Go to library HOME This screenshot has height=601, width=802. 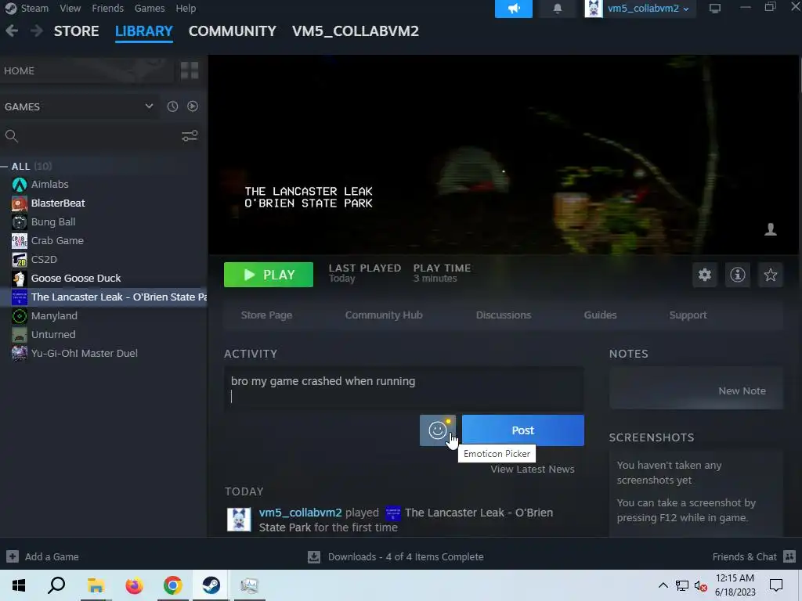point(87,70)
